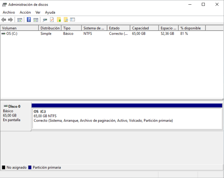Viewport: 224px width, 178px height.
Task: Click the magnifying glass search icon
Action: click(x=66, y=20)
